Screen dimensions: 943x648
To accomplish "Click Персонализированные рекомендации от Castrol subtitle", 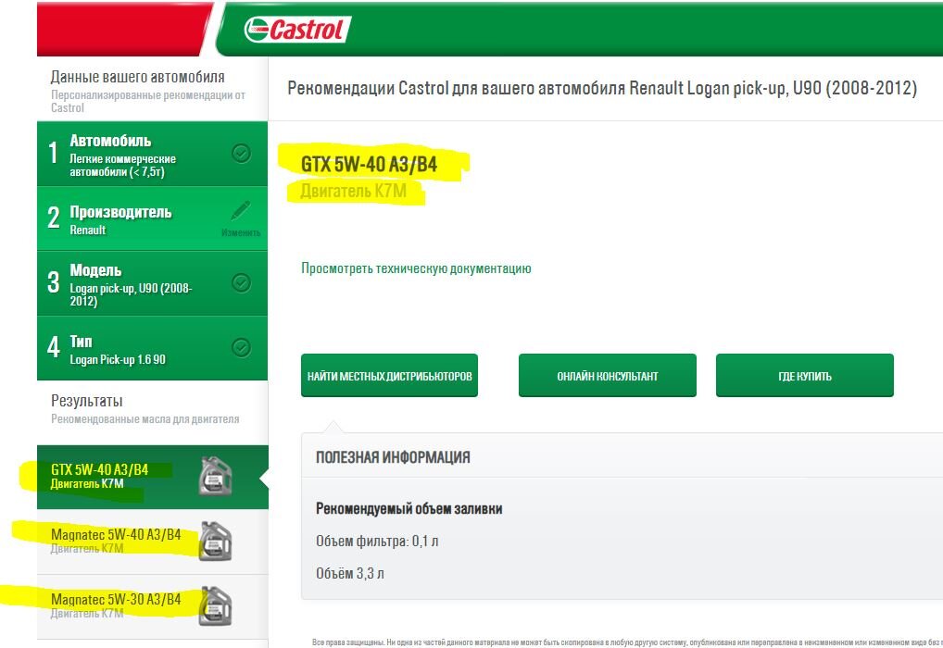I will 148,101.
